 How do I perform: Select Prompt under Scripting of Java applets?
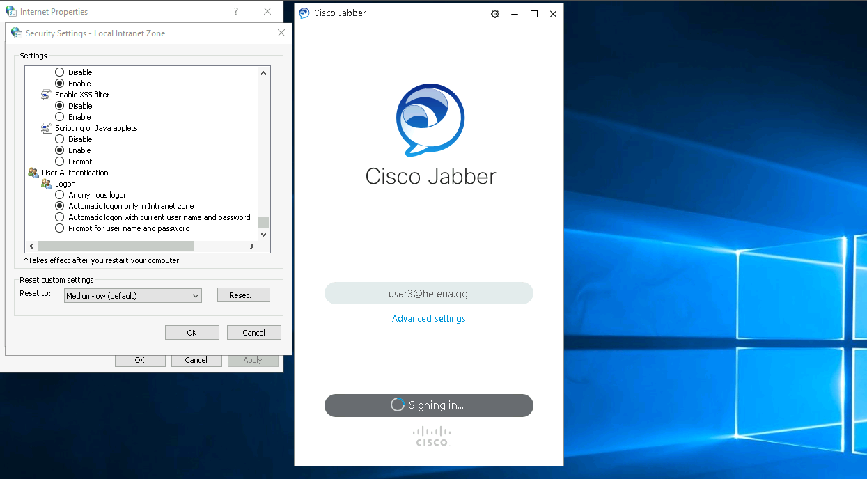pos(60,162)
